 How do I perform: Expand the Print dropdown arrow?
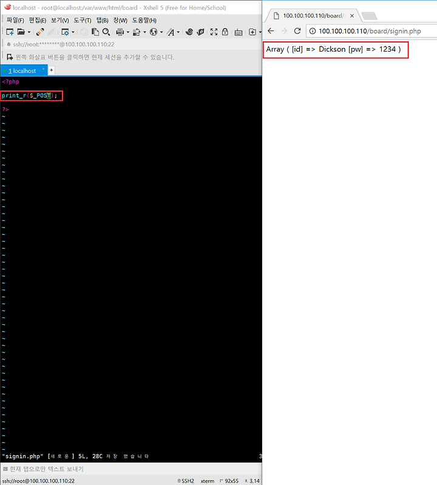pos(128,32)
